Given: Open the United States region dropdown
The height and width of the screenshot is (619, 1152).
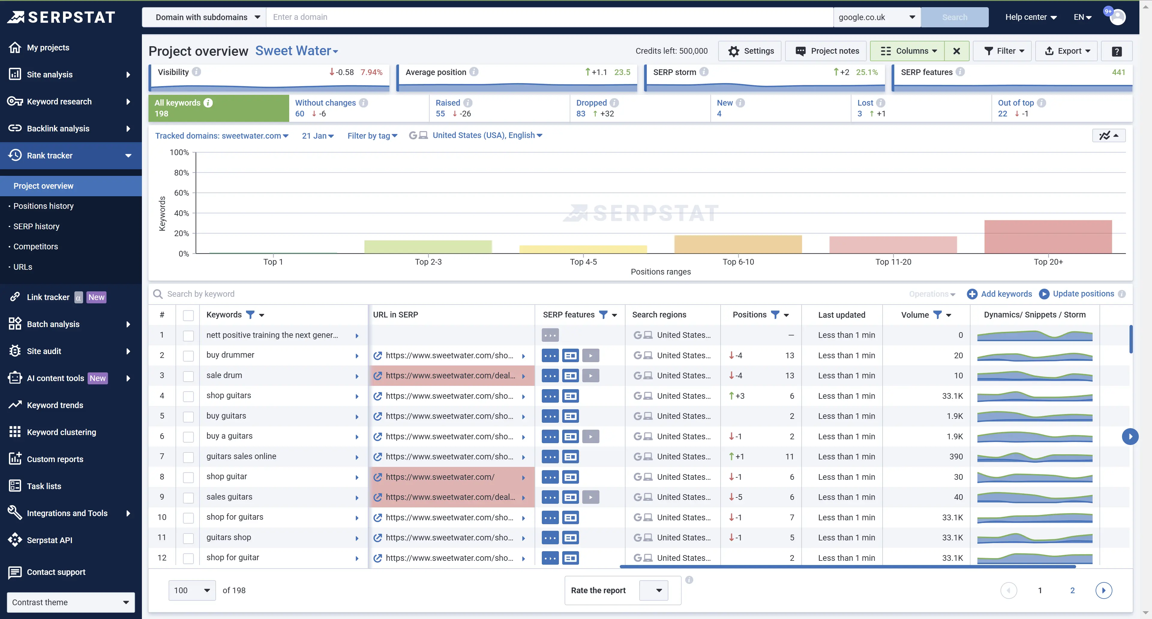Looking at the screenshot, I should 487,136.
